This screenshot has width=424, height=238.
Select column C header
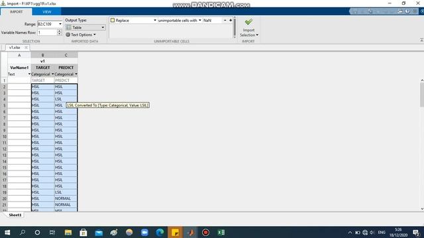click(66, 55)
